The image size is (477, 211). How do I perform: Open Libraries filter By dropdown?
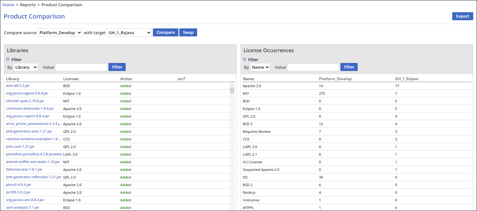[x=26, y=67]
